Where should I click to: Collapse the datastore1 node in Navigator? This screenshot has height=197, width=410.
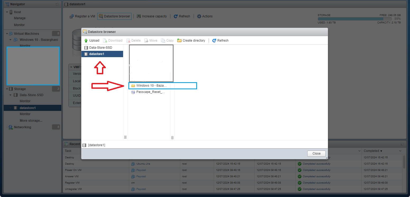[11, 108]
